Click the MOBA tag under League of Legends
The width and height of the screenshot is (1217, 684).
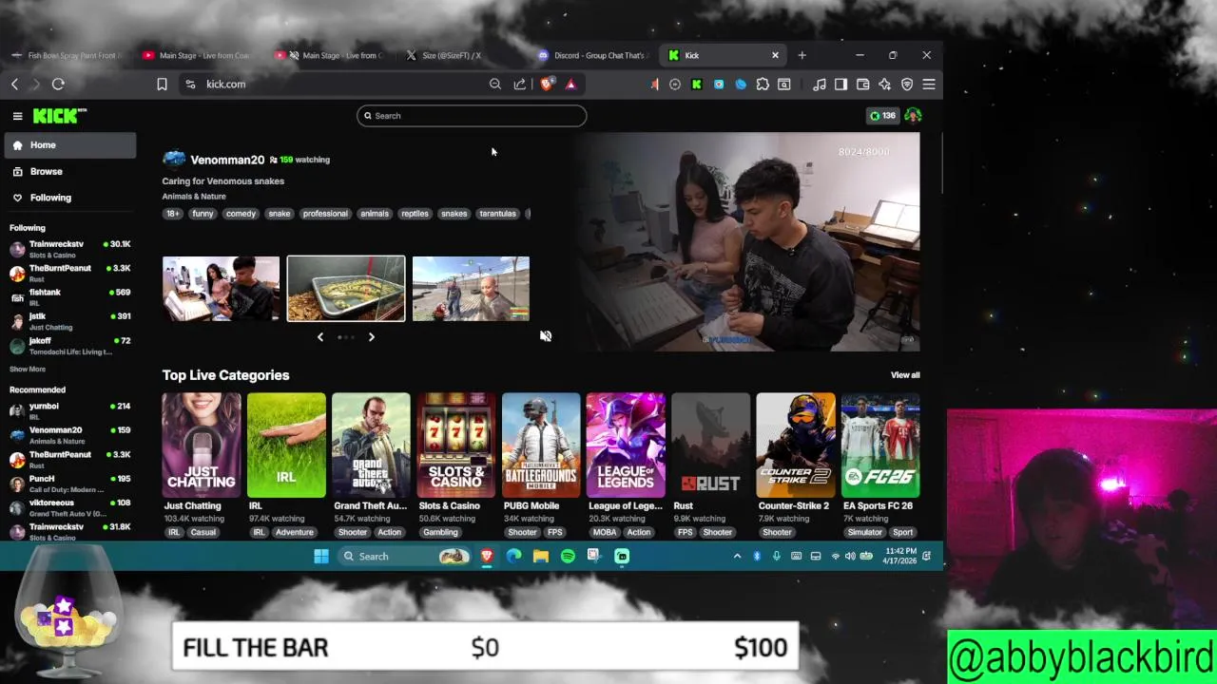coord(605,533)
